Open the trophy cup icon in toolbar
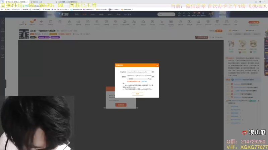This screenshot has height=150, width=268. point(217,22)
